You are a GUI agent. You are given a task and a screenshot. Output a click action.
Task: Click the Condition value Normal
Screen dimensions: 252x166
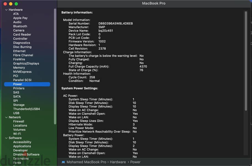point(95,81)
